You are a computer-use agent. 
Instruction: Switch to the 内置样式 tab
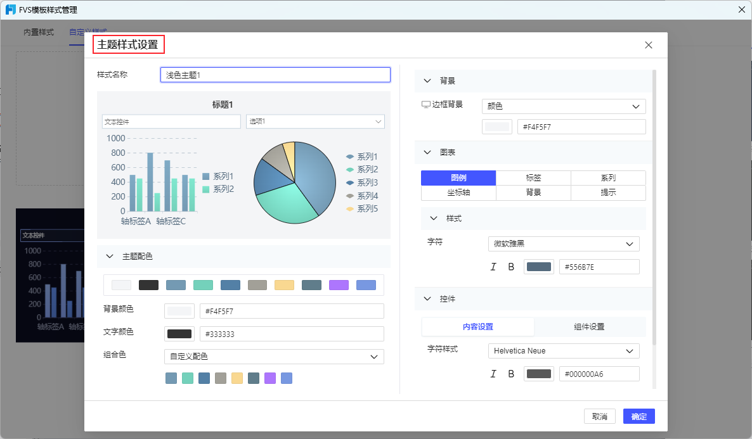pos(37,31)
